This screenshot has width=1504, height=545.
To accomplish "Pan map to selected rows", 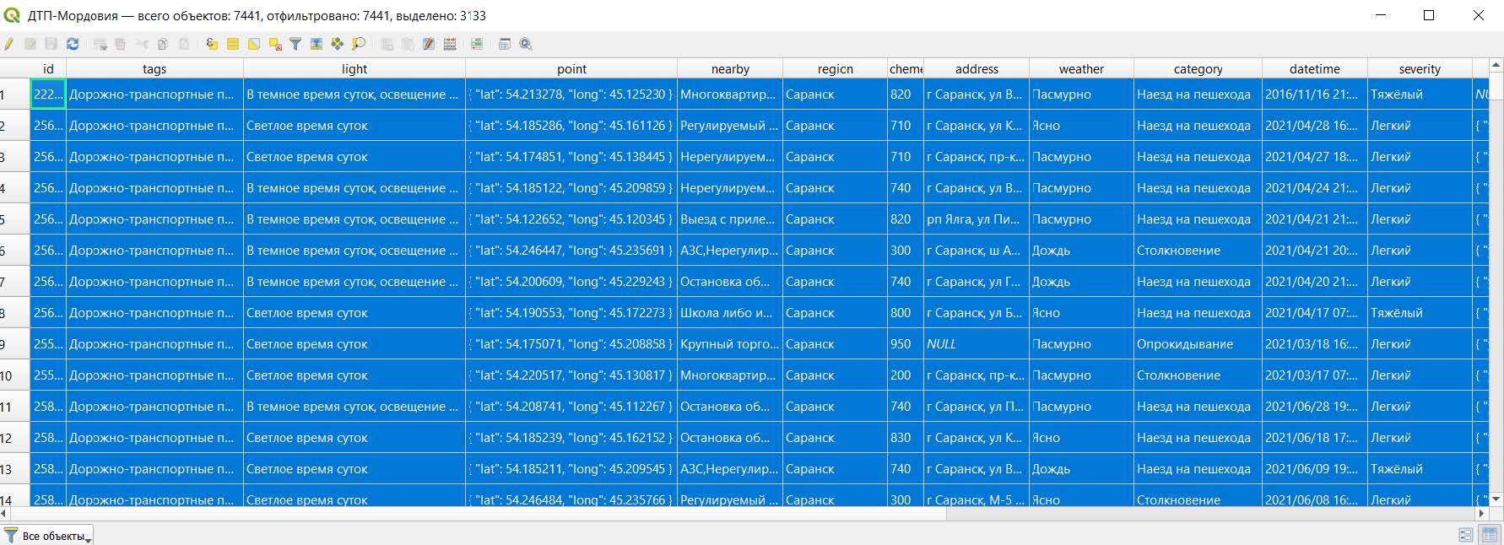I will point(338,44).
